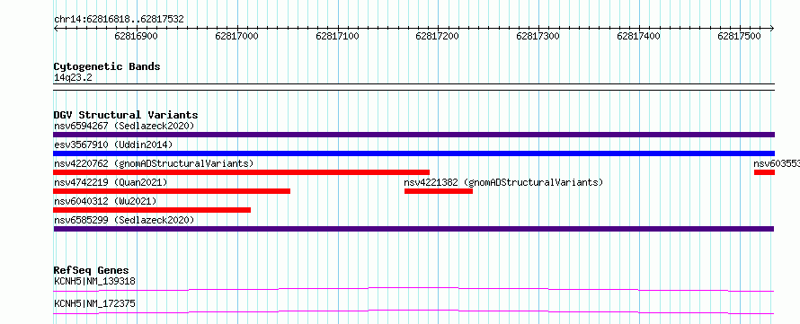Click the magenta line for KCNH5|NM_139318
This screenshot has height=324, width=800.
[x=413, y=289]
